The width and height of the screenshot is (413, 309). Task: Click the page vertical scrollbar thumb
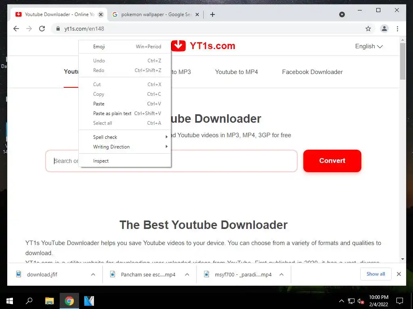(x=403, y=61)
